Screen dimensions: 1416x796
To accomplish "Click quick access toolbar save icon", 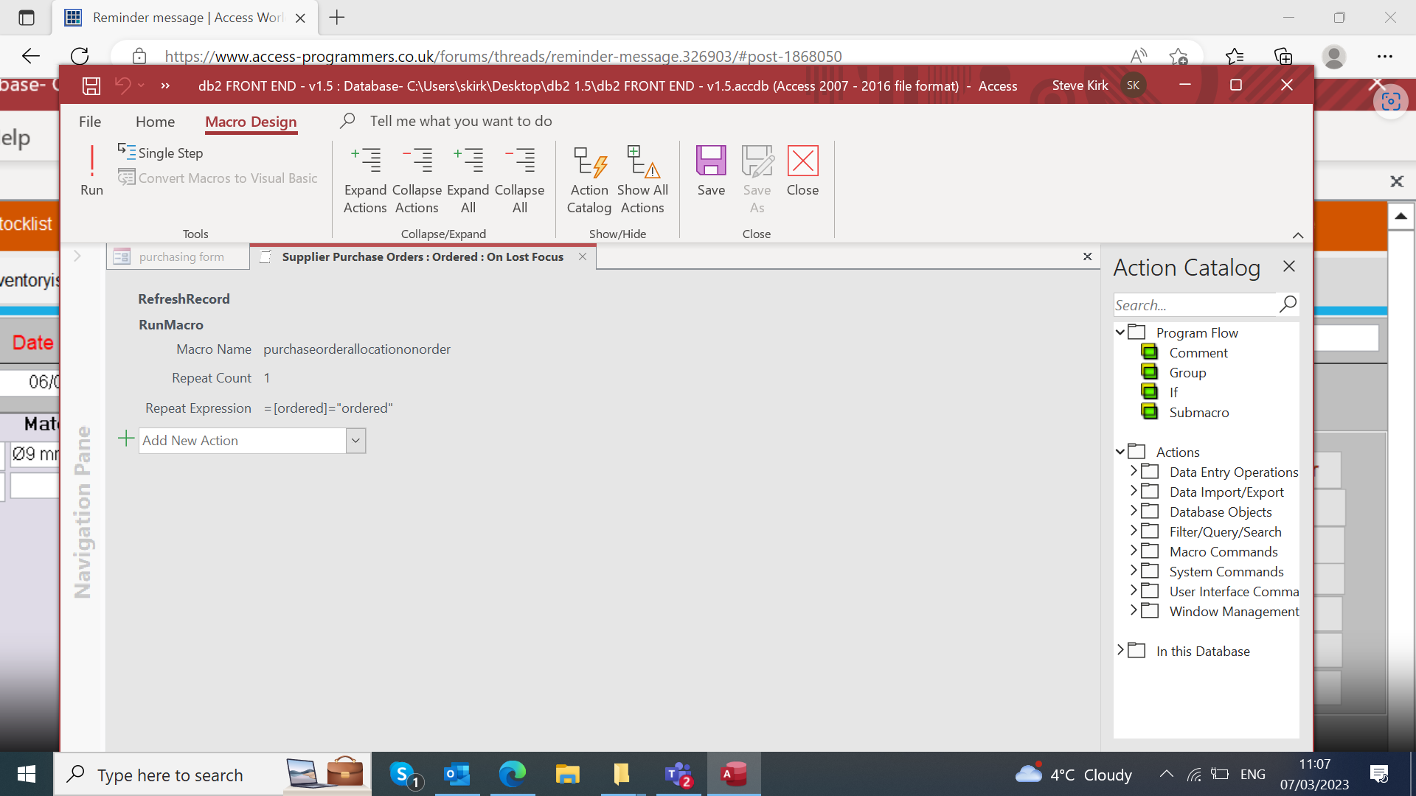I will 91,86.
